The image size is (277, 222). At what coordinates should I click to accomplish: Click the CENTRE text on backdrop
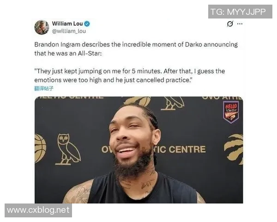click(x=187, y=149)
